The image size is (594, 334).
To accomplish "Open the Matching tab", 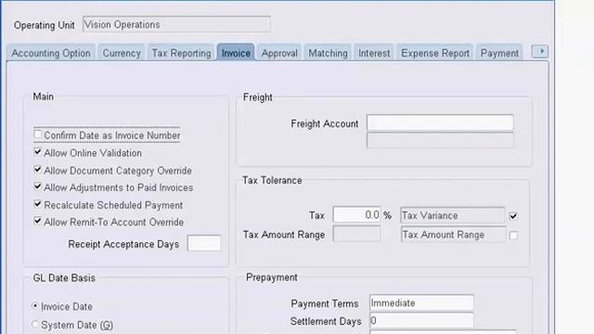I will (328, 53).
